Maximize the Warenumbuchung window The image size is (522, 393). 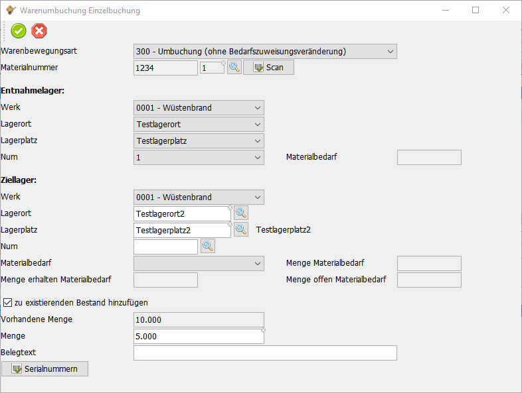click(476, 11)
